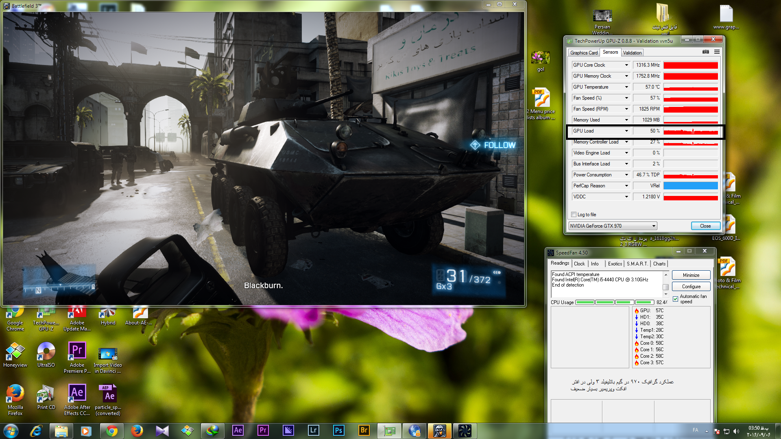This screenshot has width=781, height=439.
Task: Expand Fan Speed (%) sensor dropdown
Action: click(x=626, y=98)
